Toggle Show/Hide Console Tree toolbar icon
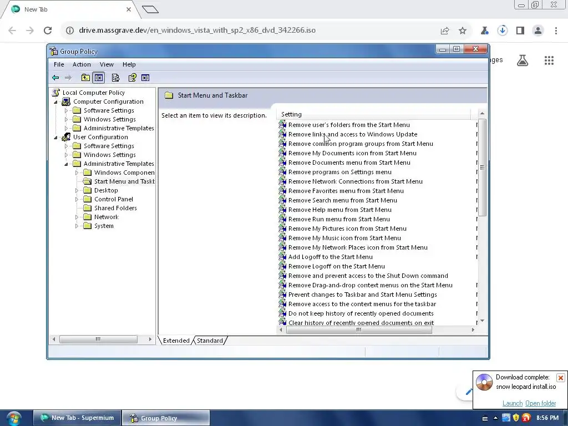The height and width of the screenshot is (426, 568). pyautogui.click(x=99, y=78)
